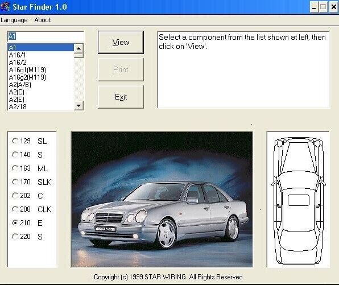Viewport: 339px width, 285px height.
Task: Select the 202 C model radio button
Action: (15, 196)
